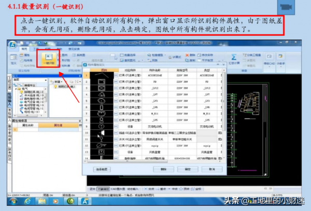Click the 修改名称 rename tool
Viewport: 311px width, 211px height.
(205, 55)
